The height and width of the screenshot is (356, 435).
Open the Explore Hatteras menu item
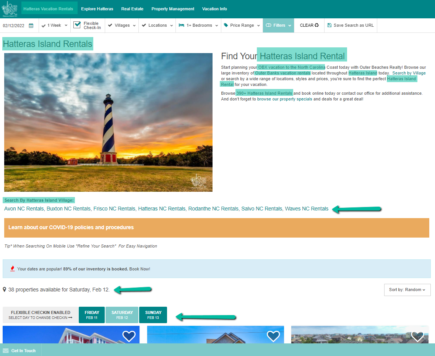tap(97, 9)
